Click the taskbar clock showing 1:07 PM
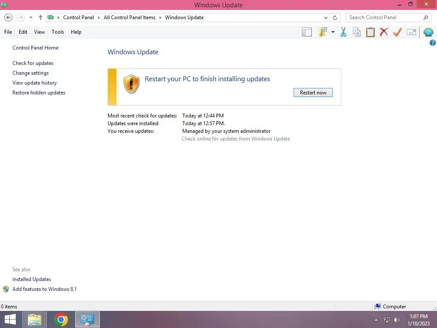Viewport: 437px width, 328px height. click(418, 320)
